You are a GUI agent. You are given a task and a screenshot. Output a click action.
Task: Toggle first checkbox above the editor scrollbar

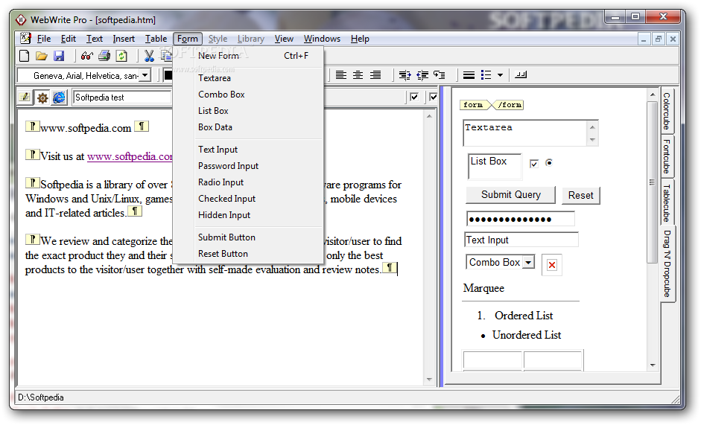(x=414, y=97)
